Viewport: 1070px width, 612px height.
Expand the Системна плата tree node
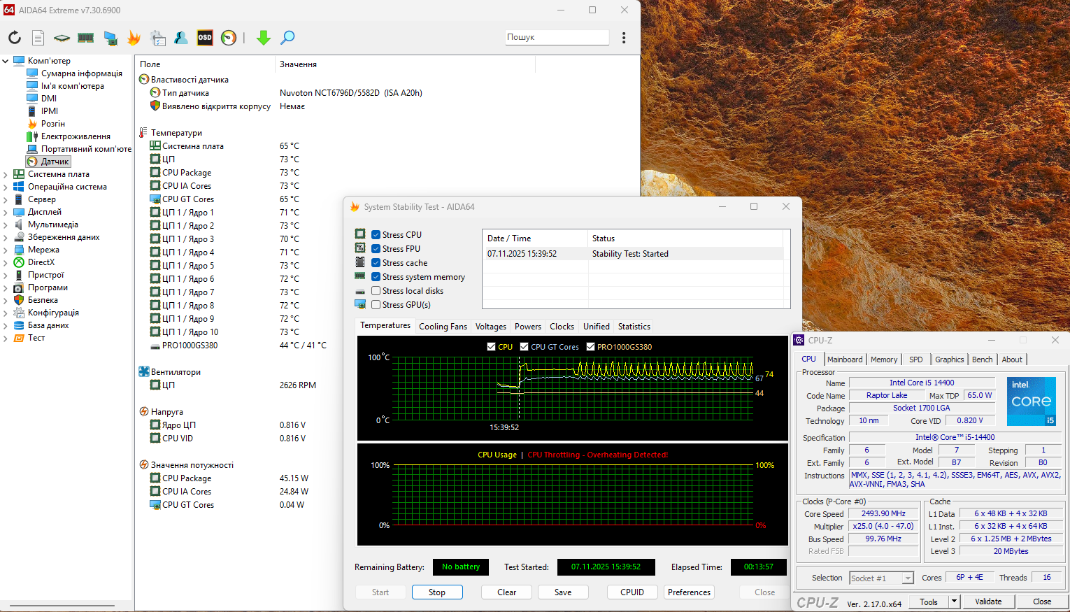[x=6, y=175]
